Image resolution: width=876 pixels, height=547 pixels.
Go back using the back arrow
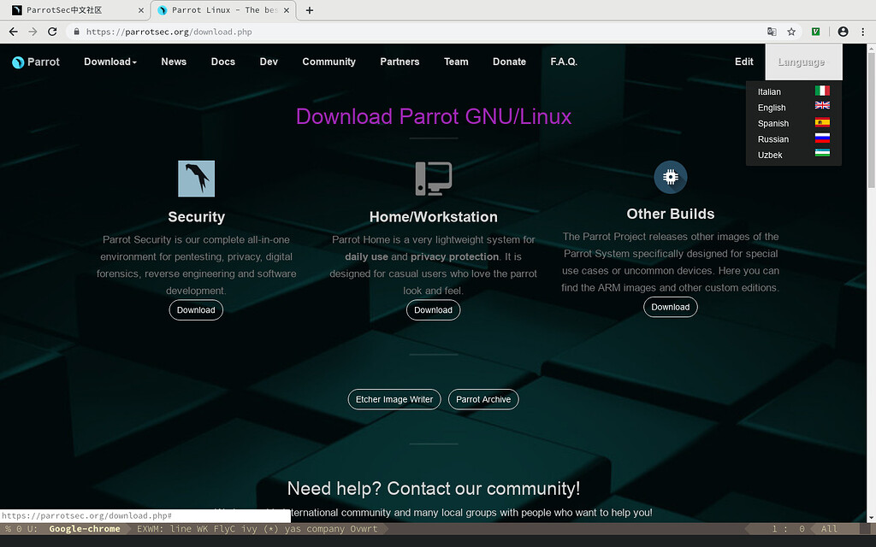click(x=13, y=32)
